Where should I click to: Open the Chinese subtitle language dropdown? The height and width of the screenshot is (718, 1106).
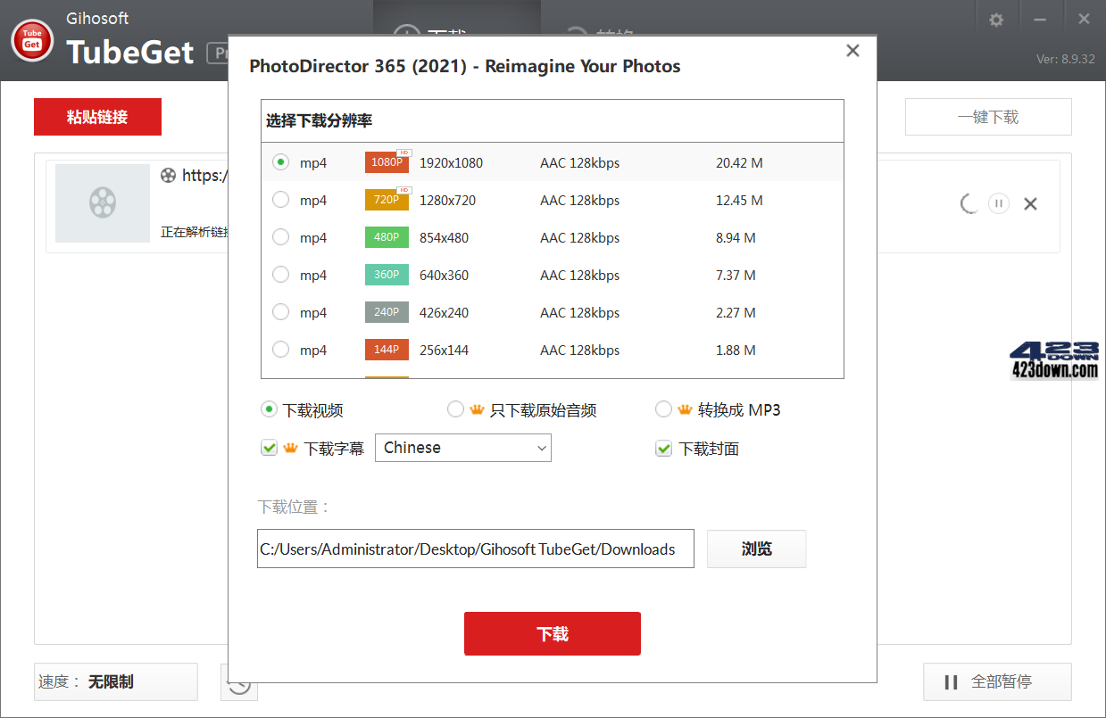click(463, 447)
